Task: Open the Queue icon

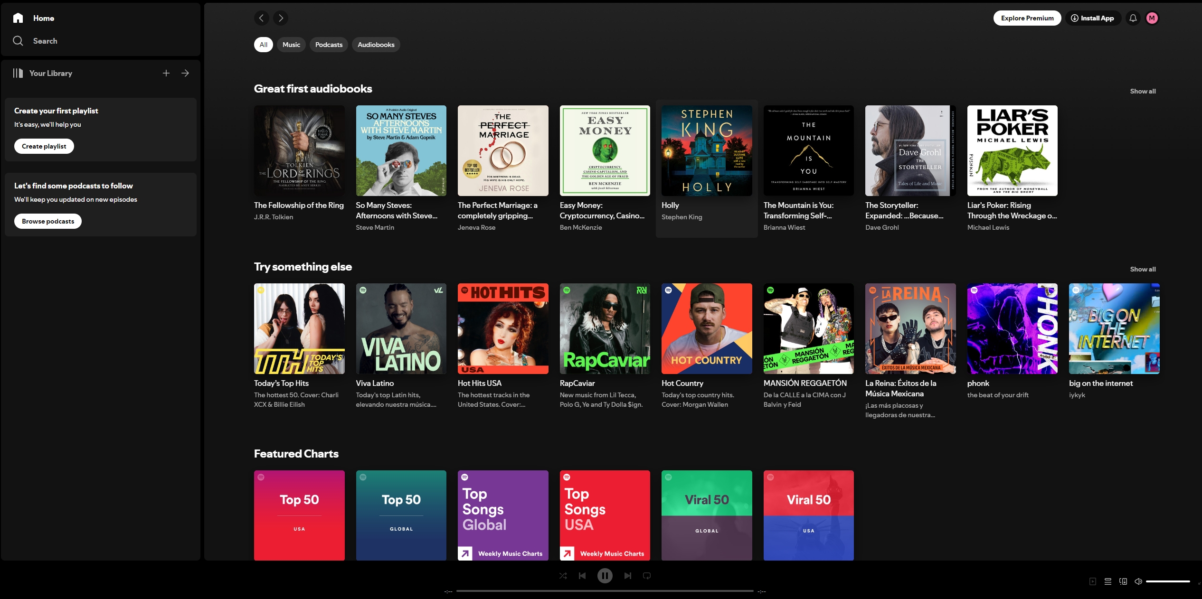Action: (x=1108, y=581)
